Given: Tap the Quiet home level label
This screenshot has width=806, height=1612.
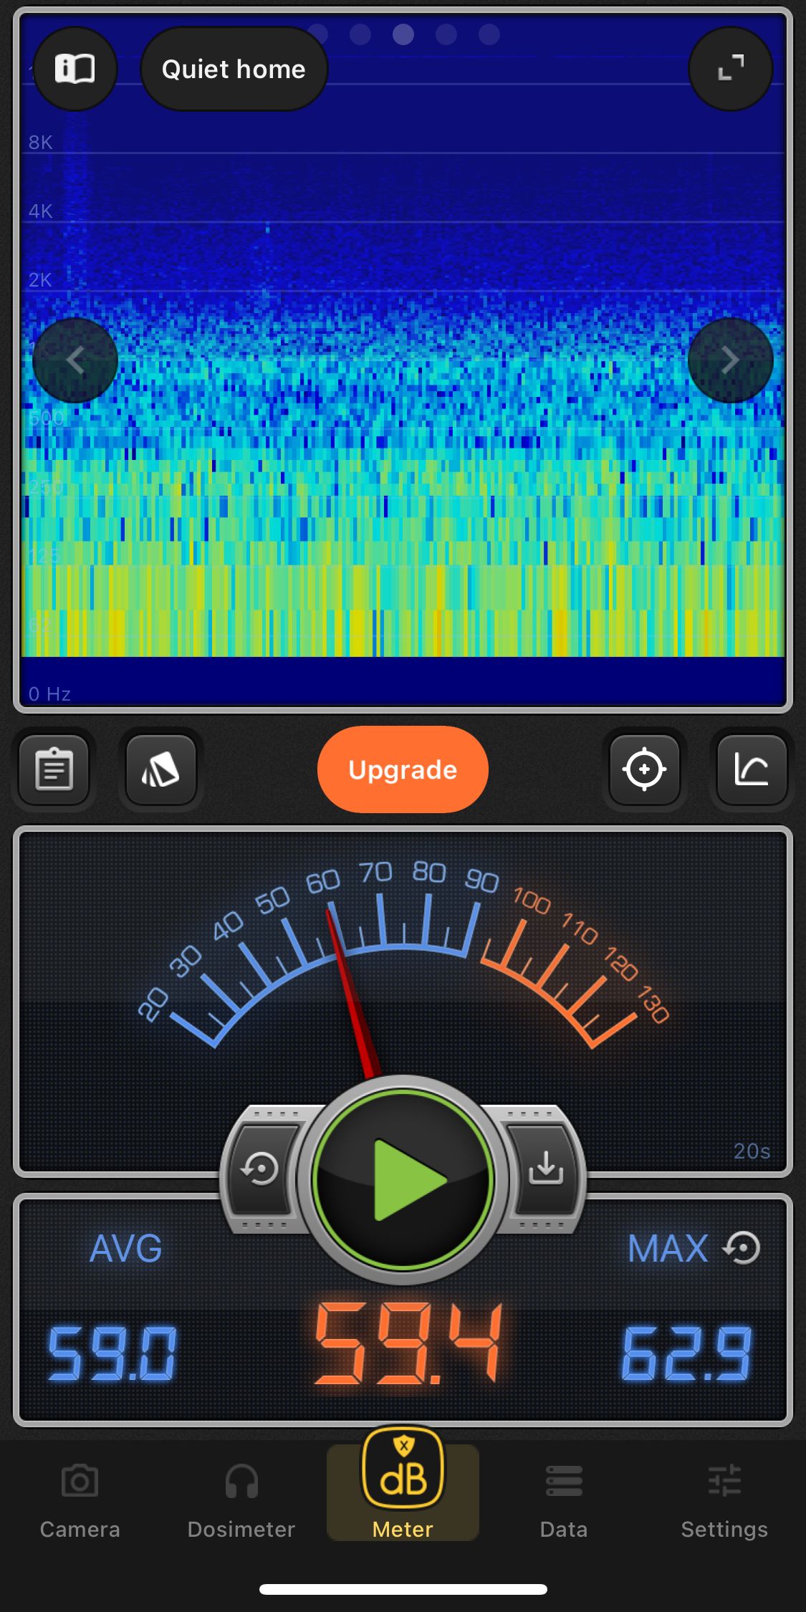Looking at the screenshot, I should (234, 69).
